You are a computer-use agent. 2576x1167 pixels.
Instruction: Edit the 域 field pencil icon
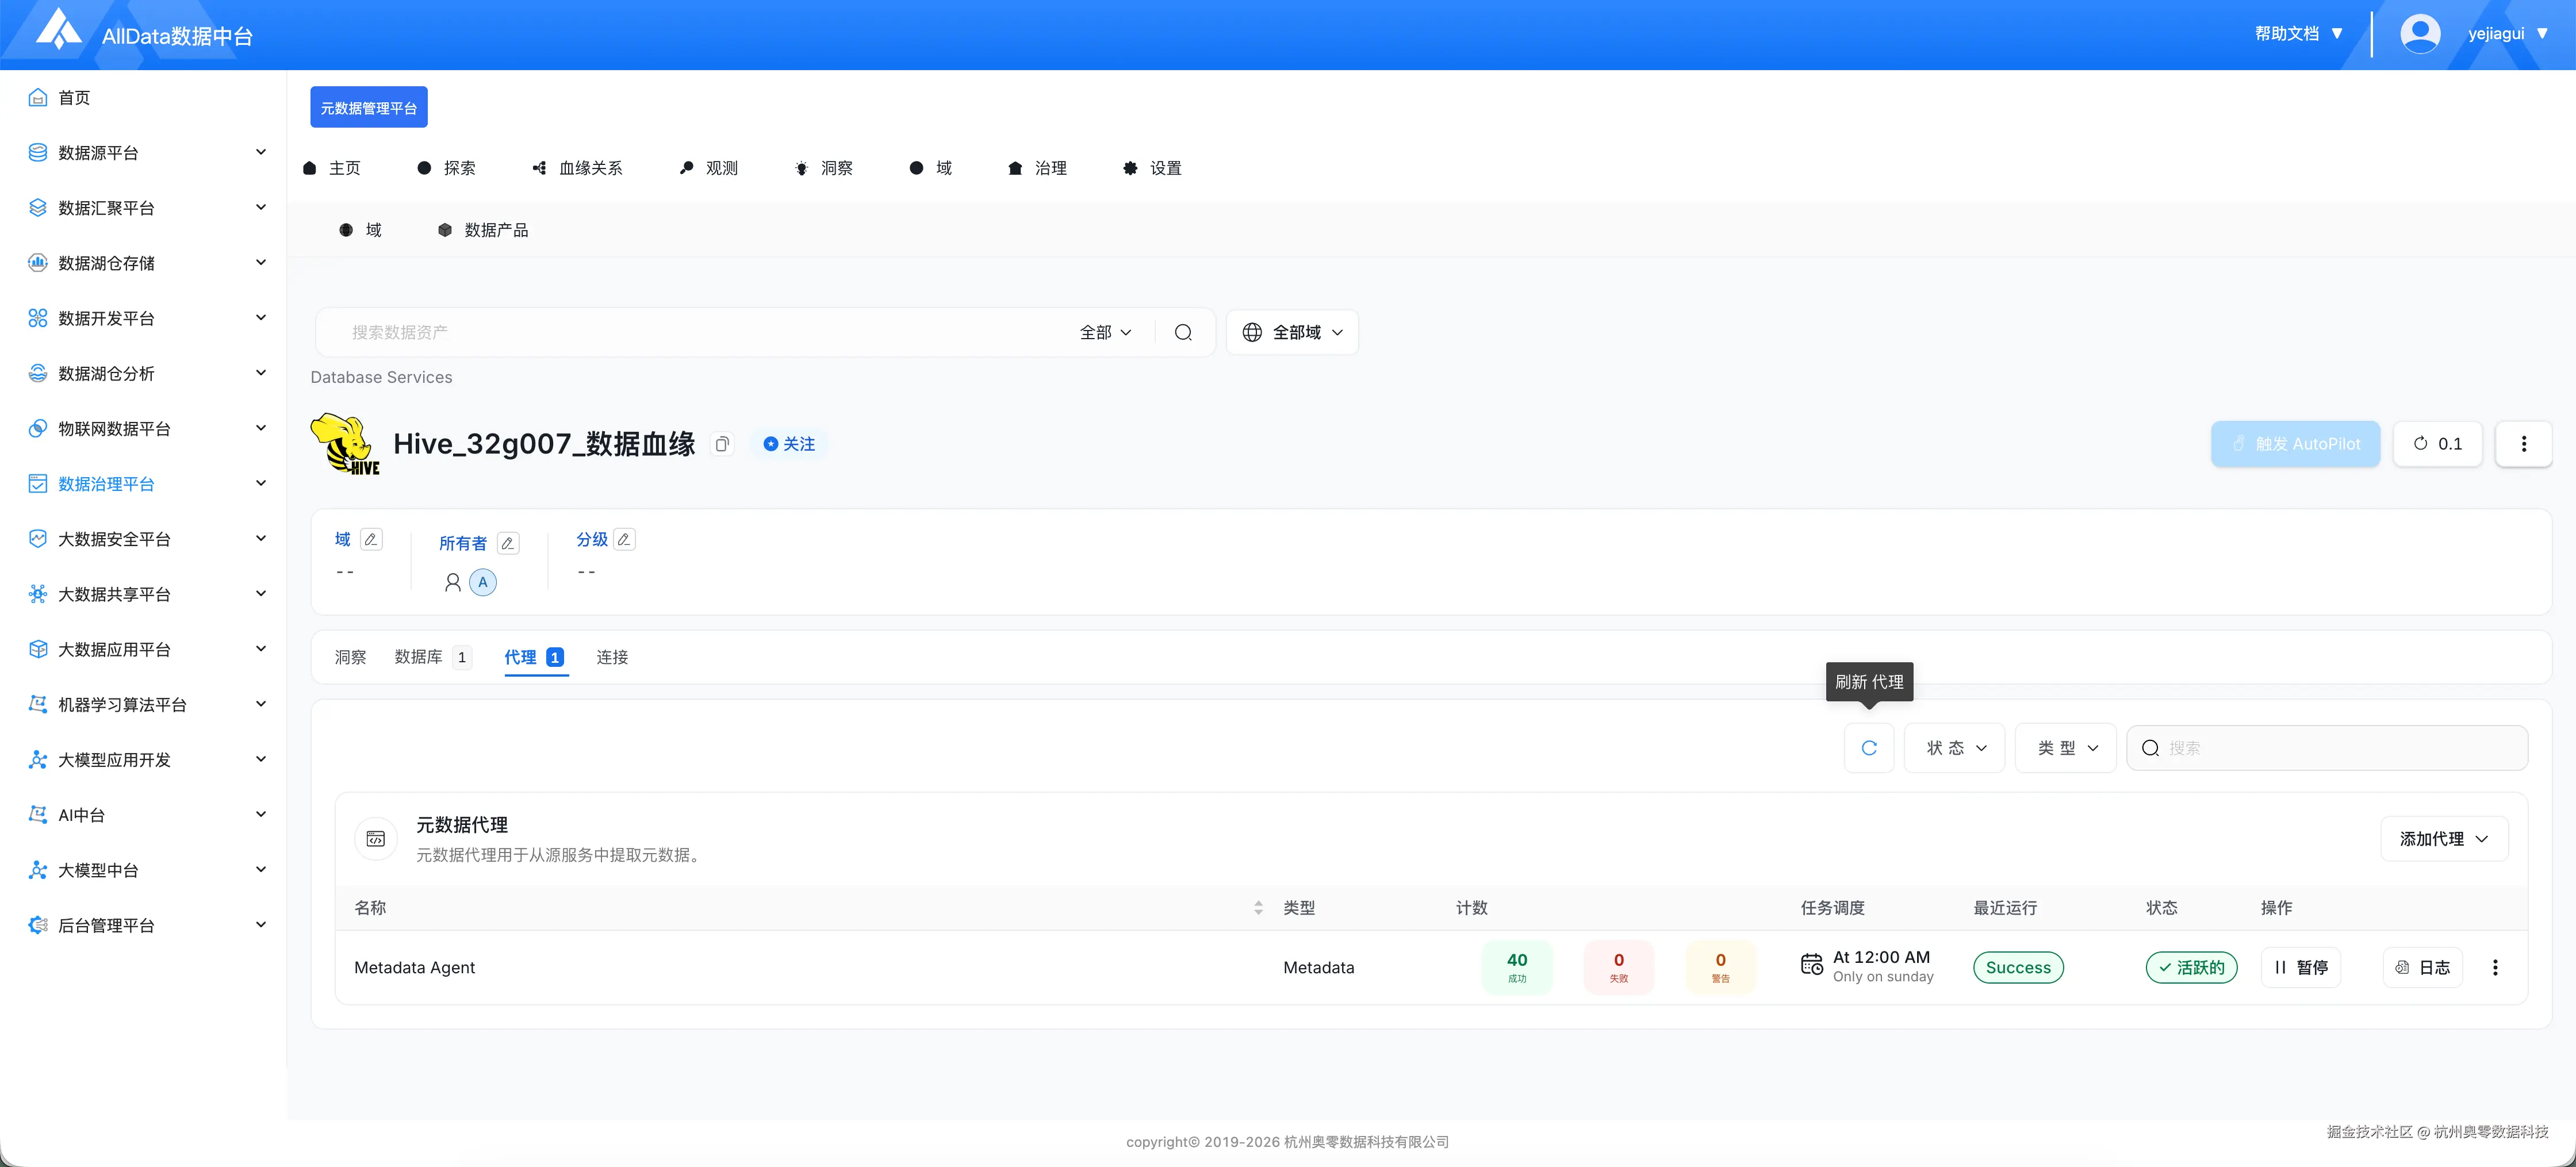(x=371, y=539)
